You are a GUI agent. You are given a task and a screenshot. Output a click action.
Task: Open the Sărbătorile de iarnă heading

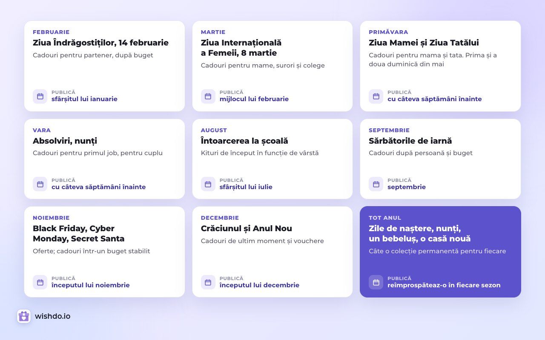(410, 141)
